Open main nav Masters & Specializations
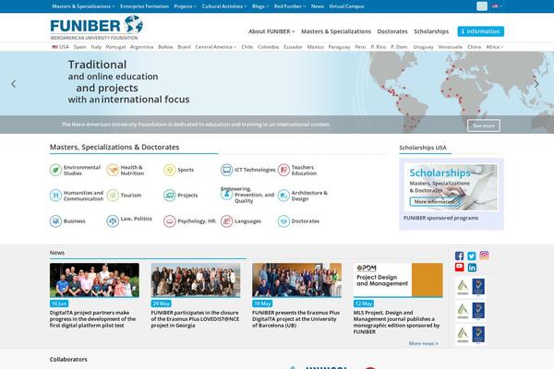554x369 pixels. point(336,31)
